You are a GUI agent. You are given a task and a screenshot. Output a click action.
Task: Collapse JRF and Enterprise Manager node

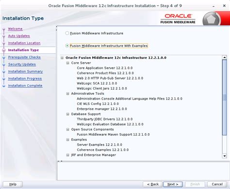(x=68, y=155)
